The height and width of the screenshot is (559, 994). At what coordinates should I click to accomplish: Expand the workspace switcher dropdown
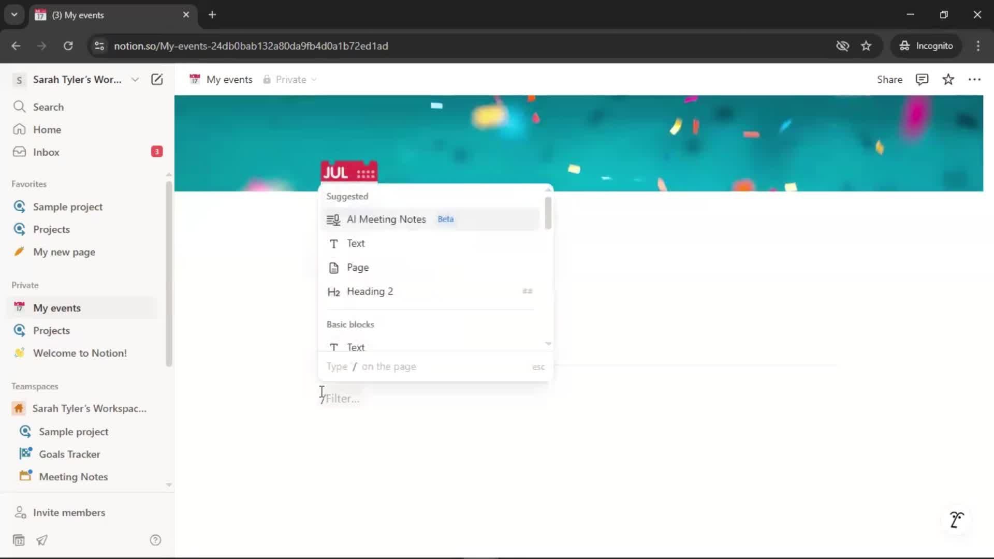point(135,79)
